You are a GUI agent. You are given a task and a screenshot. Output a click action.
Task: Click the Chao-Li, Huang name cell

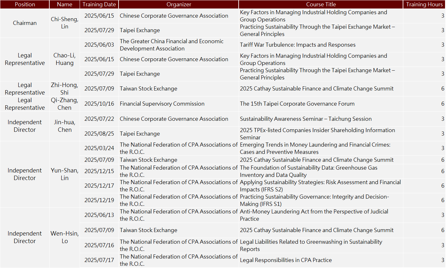64,59
